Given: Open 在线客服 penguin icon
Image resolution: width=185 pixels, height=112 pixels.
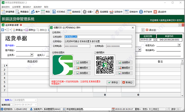Looking at the screenshot, I should coord(102,12).
